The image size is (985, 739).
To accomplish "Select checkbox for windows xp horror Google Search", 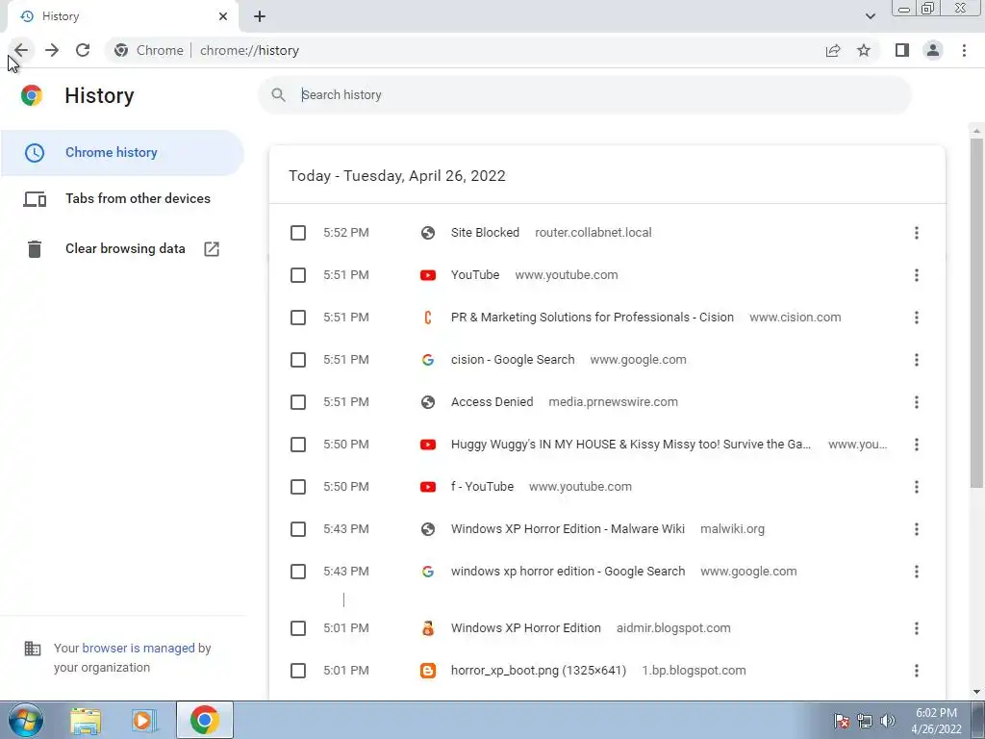I will 298,572.
